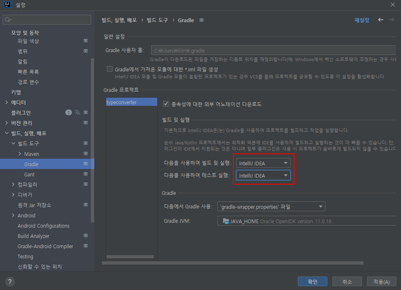Click the settings tree vertical scrollbar
The height and width of the screenshot is (290, 401).
click(x=92, y=140)
